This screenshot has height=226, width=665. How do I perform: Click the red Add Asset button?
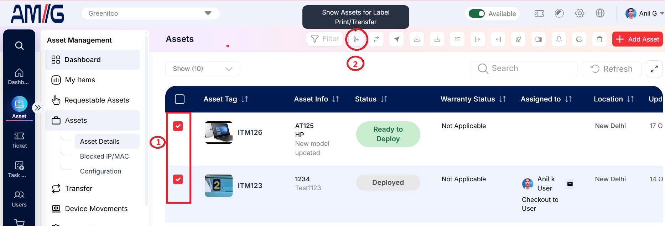[637, 39]
